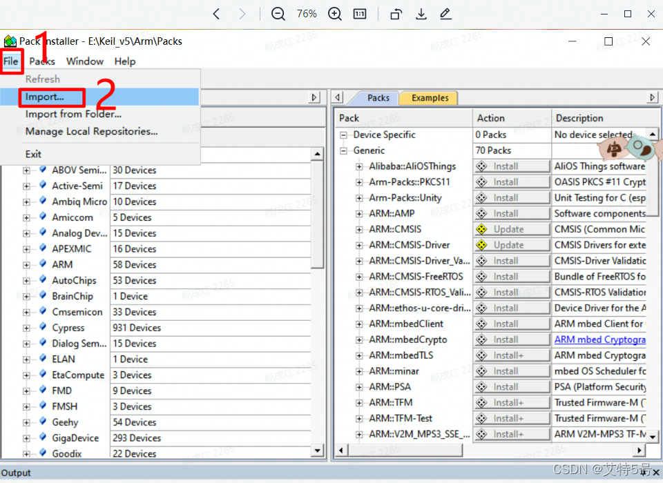Click the install icon for ARM::PSA
Screen dimensions: 663x483
coord(481,387)
